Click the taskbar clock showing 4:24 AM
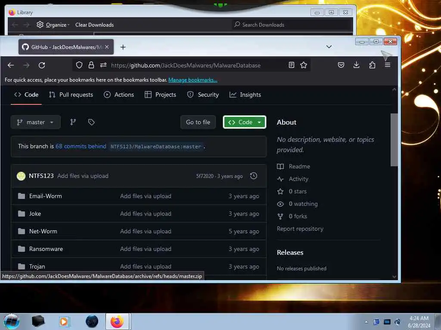Screen dimensions: 441x330 click(x=419, y=322)
